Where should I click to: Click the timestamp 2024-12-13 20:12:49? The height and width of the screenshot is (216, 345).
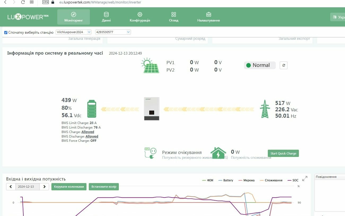pyautogui.click(x=125, y=53)
